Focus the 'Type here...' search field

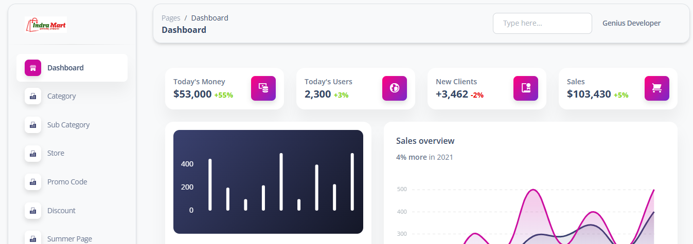click(542, 23)
